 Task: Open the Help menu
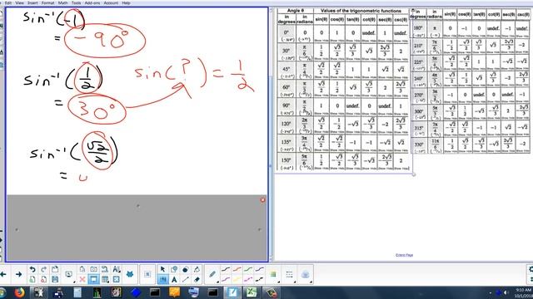click(126, 2)
